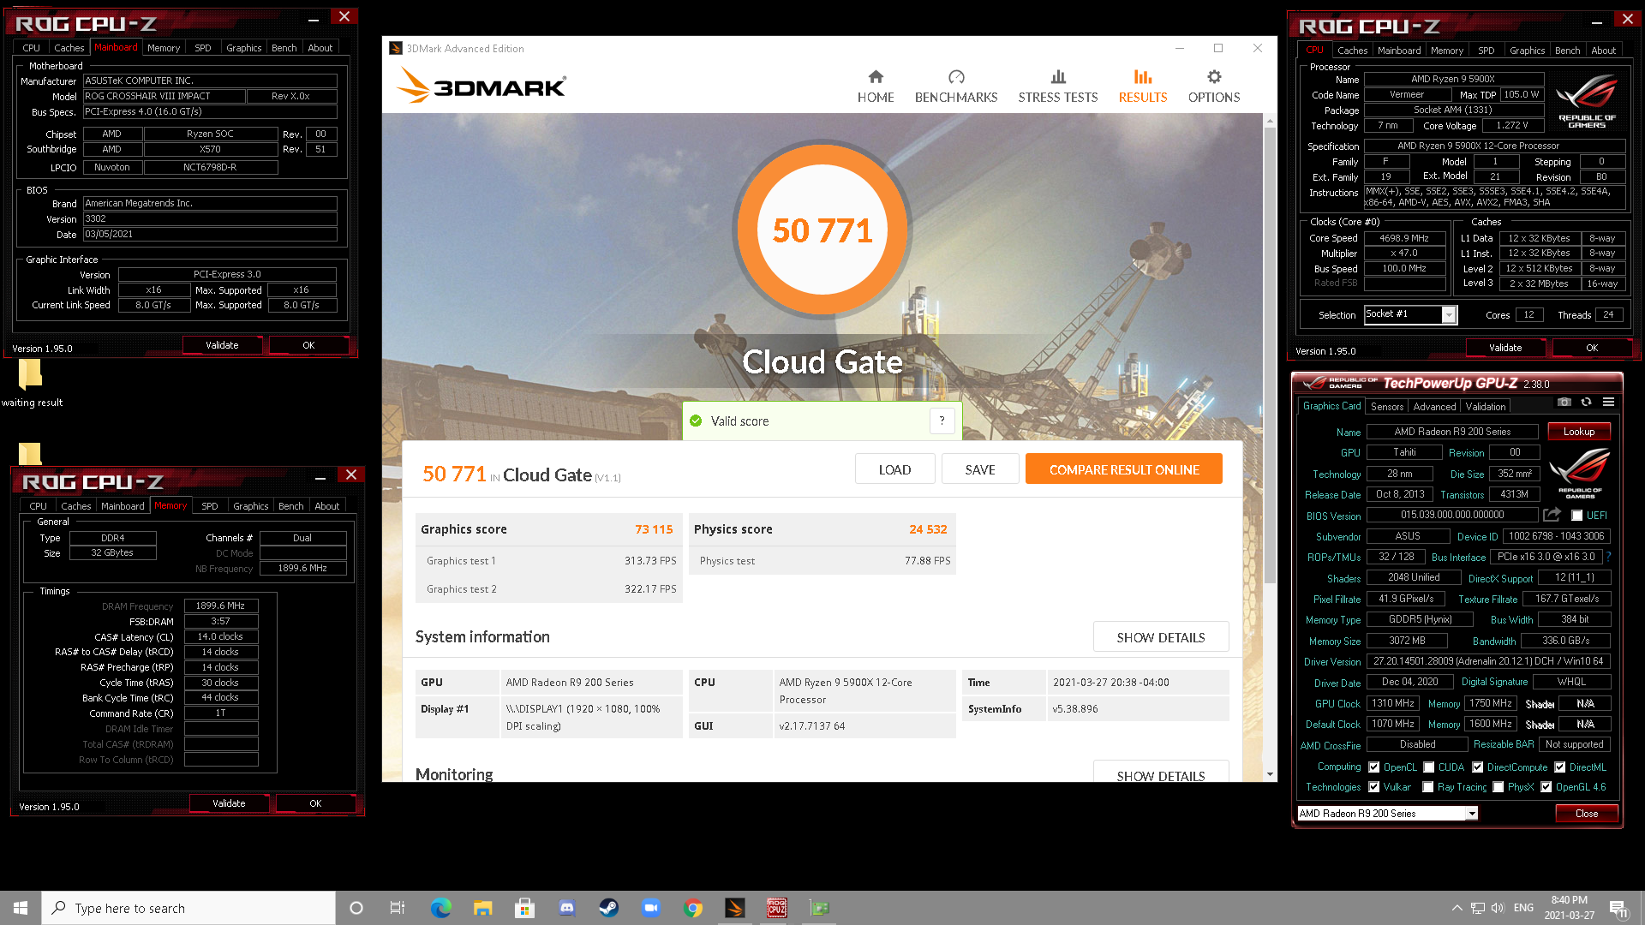The width and height of the screenshot is (1645, 925).
Task: Take a GPU-Z screenshot with camera icon
Action: point(1564,402)
